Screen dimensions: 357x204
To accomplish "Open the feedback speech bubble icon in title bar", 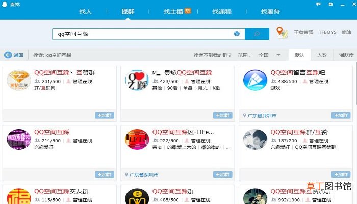I will coord(318,4).
